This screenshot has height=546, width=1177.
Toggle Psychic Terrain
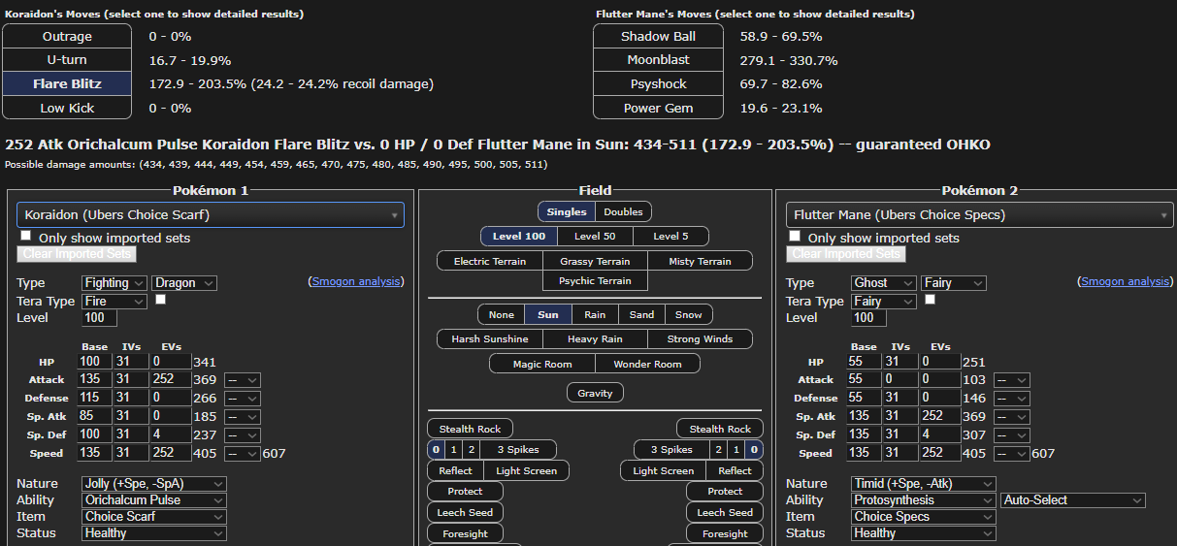pyautogui.click(x=595, y=280)
